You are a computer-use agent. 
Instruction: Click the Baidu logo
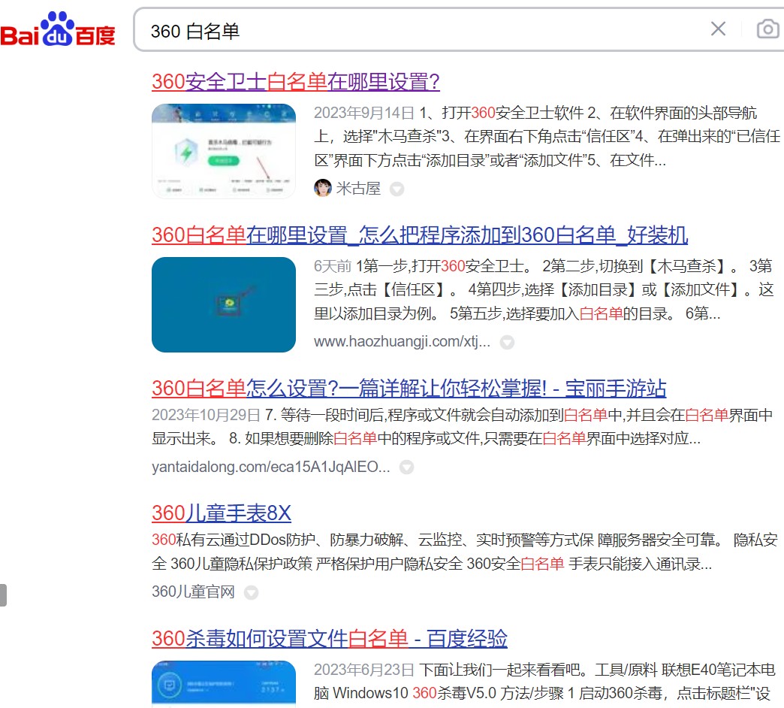(58, 29)
